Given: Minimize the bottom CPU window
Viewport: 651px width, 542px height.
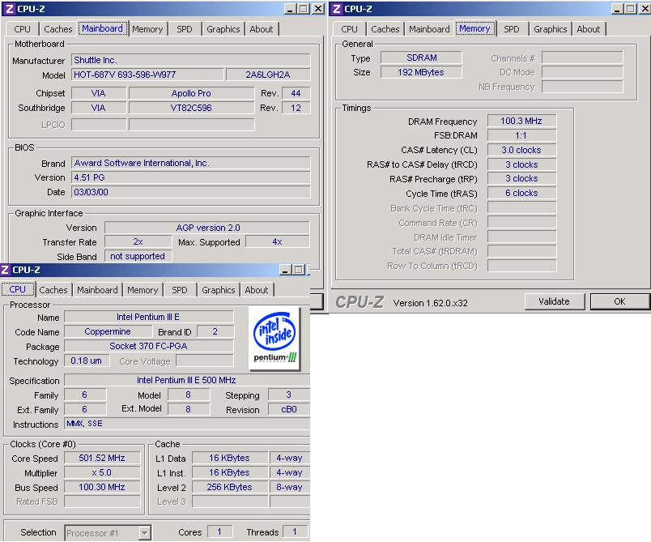Looking at the screenshot, I should pos(285,270).
